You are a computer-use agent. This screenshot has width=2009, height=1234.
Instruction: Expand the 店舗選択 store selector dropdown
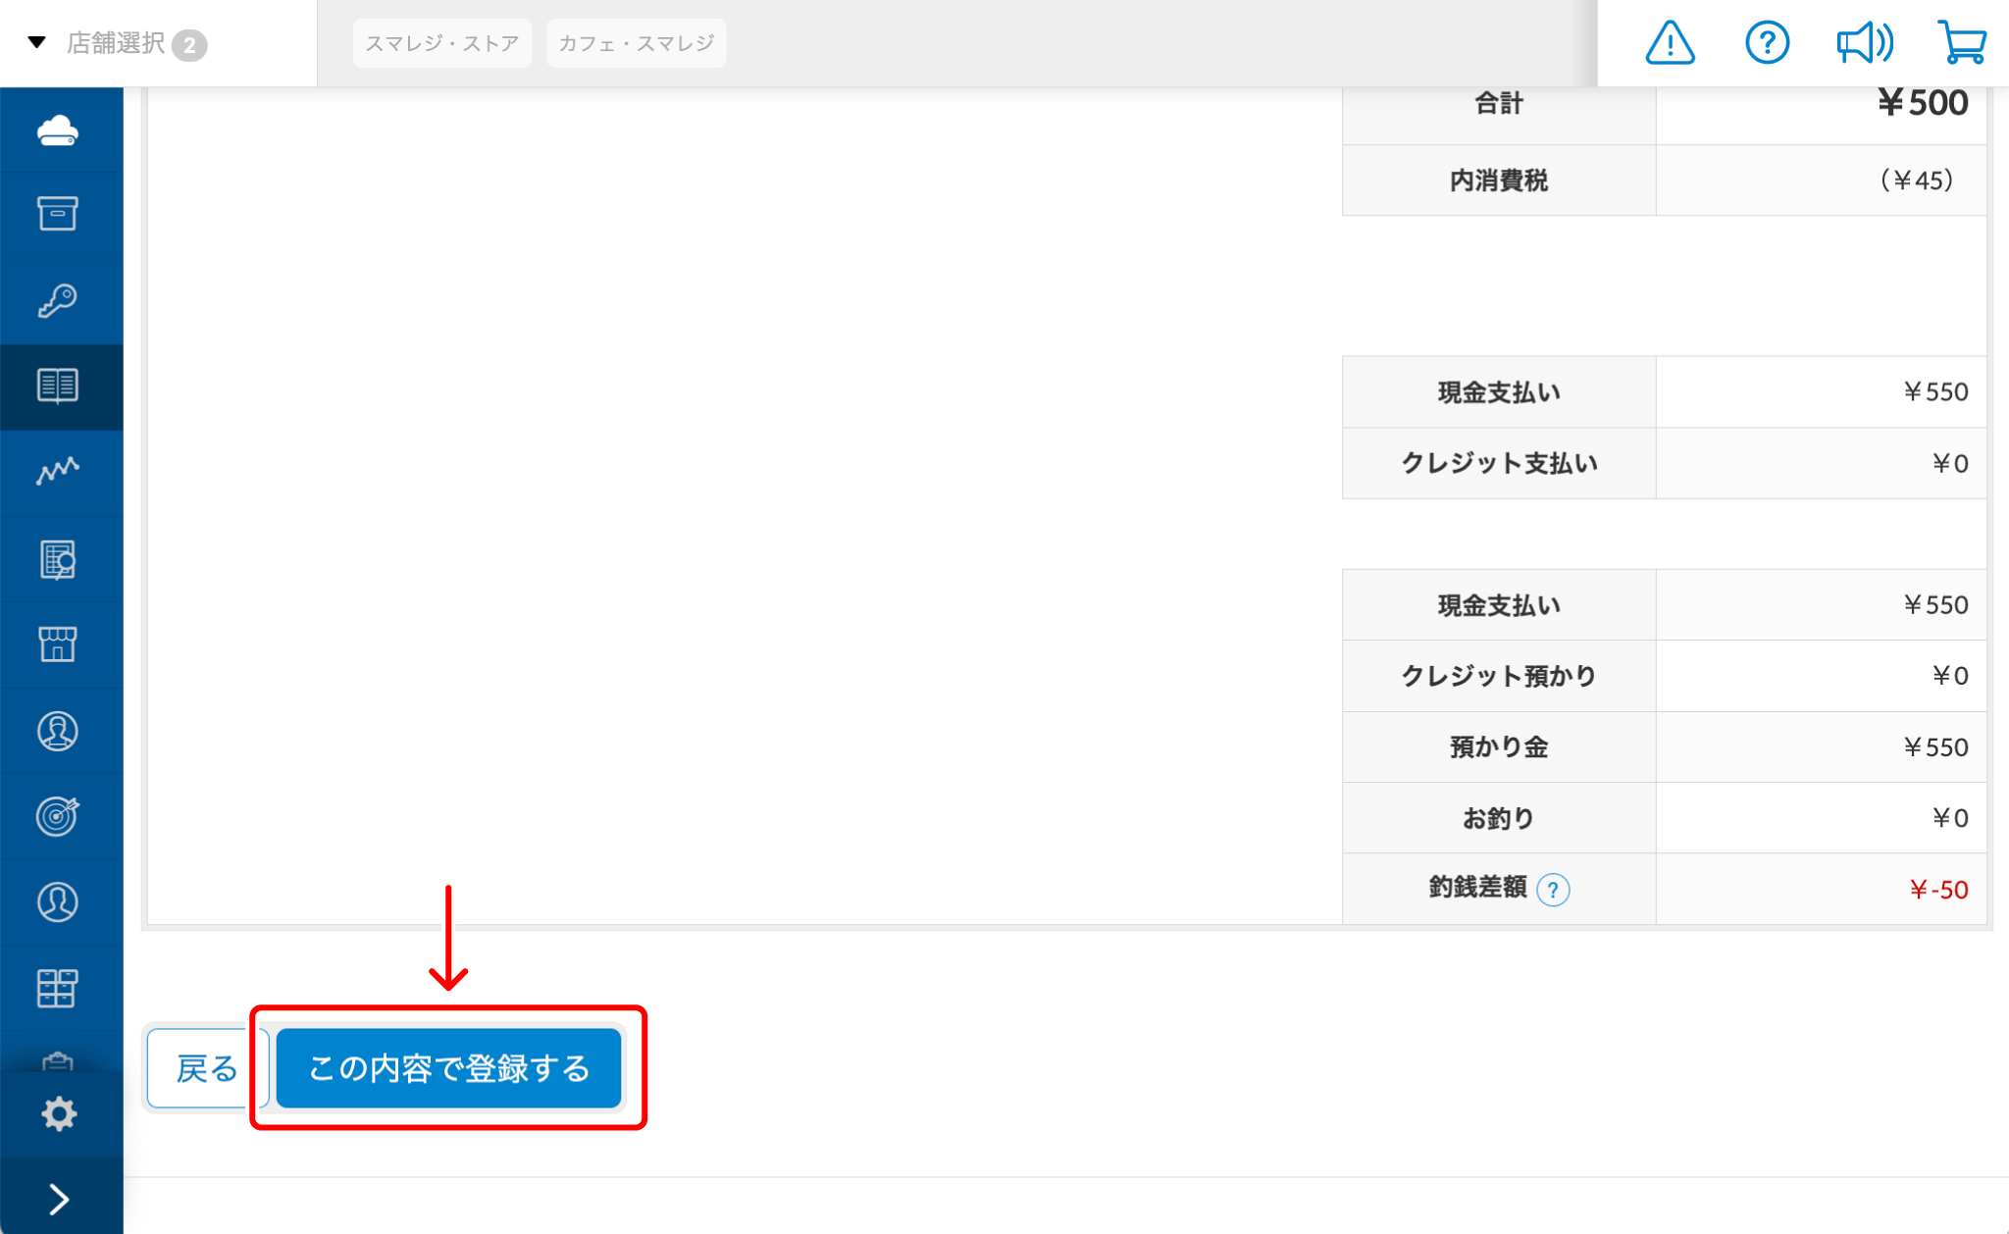(x=116, y=43)
